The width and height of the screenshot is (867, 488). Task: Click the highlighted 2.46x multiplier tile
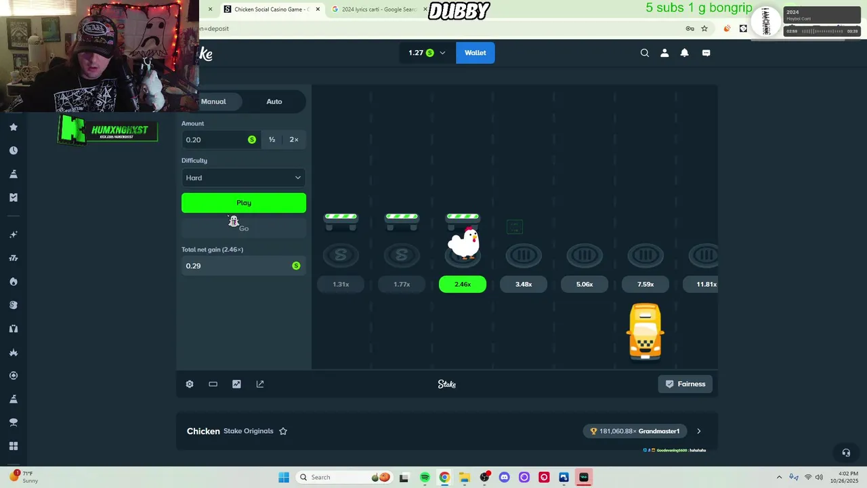pos(463,285)
